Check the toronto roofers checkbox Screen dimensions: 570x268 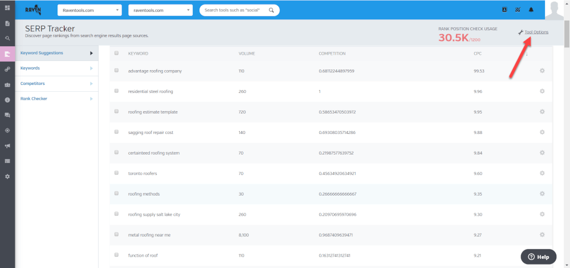pos(117,173)
